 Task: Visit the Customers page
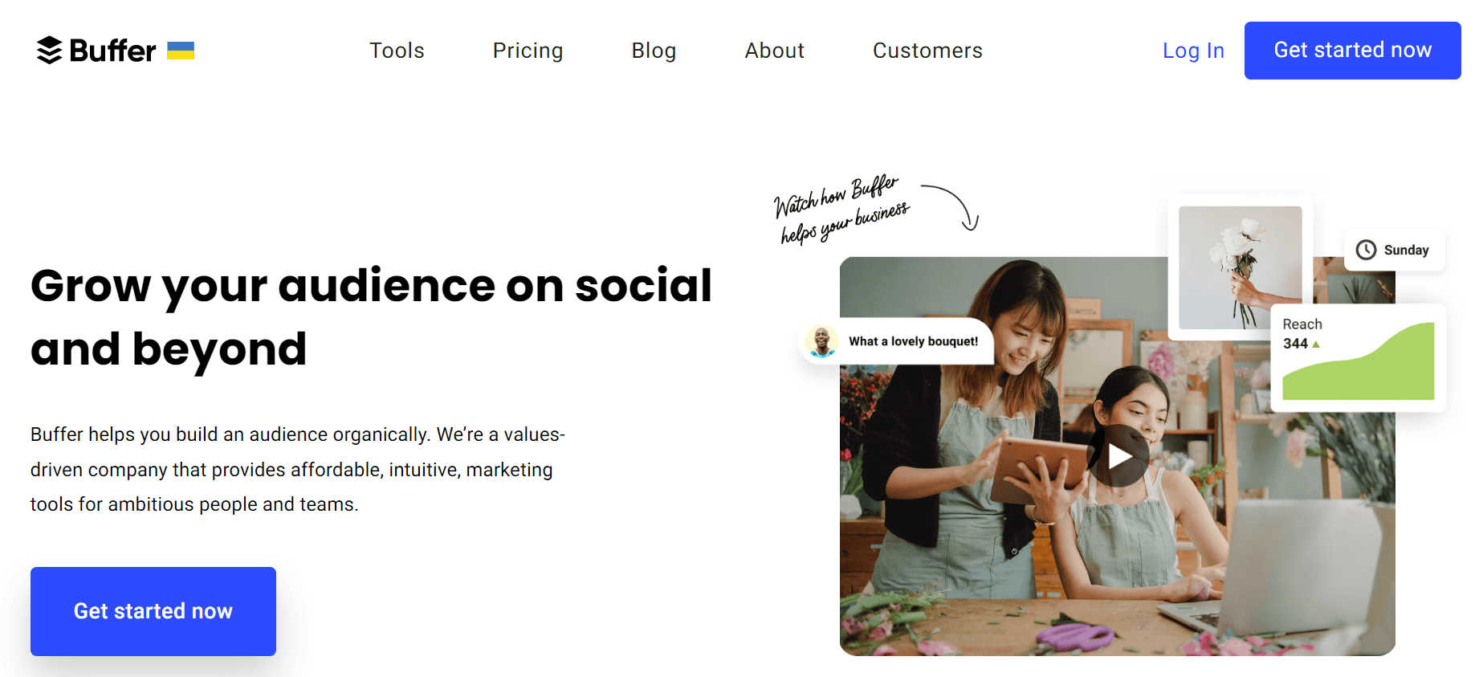point(927,51)
